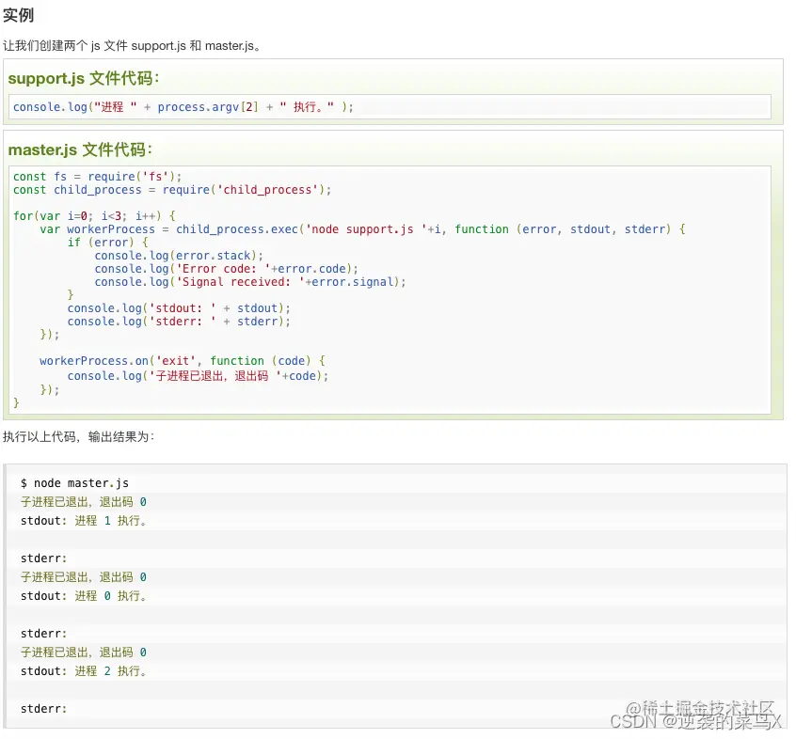Viewport: 796px width, 739px height.
Task: Click the console.log(error.stack); line
Action: 179,256
